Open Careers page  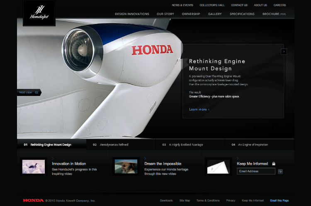pyautogui.click(x=279, y=5)
